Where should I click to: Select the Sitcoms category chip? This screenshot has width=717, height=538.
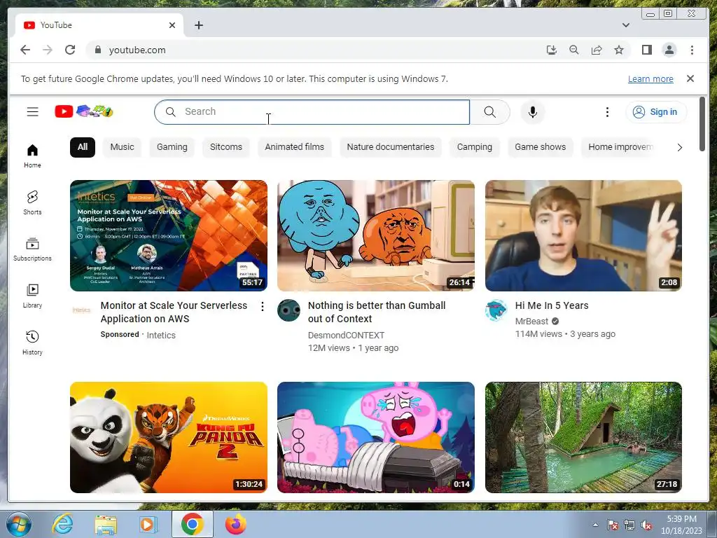[x=226, y=147]
